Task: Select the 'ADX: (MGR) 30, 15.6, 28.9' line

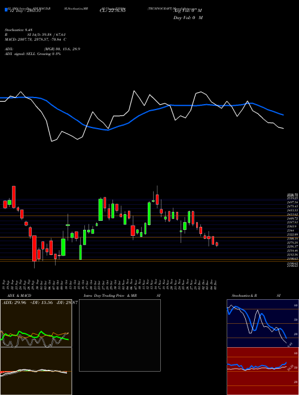Action: 42,49
